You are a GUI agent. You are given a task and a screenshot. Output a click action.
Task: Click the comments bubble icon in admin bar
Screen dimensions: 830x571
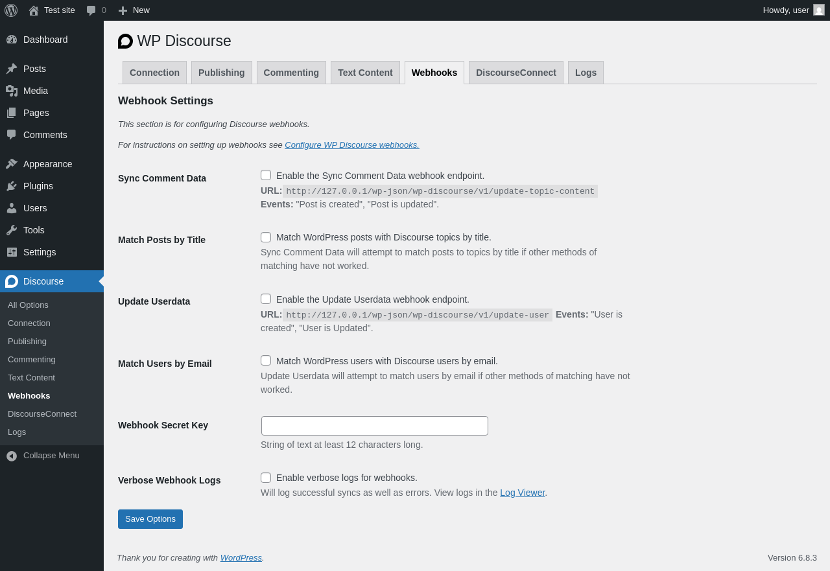point(91,10)
